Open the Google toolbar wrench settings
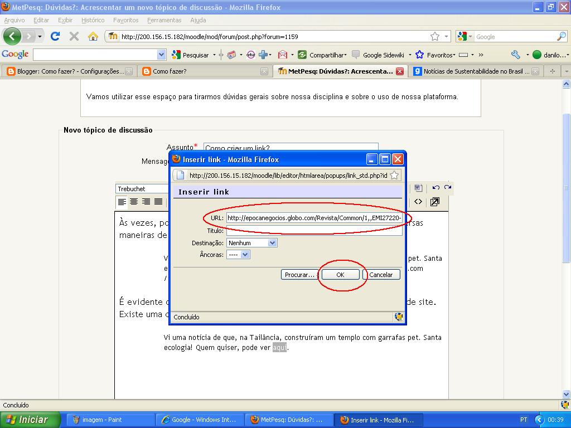The width and height of the screenshot is (571, 428). [x=516, y=55]
